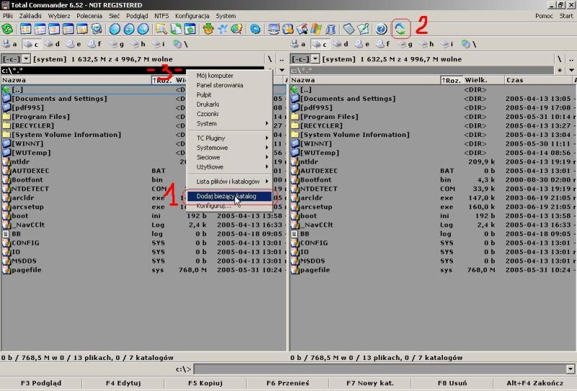Select drive c in the right drive bar
Viewport: 577px width, 391px height.
click(x=320, y=44)
